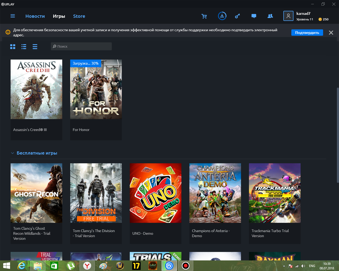The height and width of the screenshot is (271, 339).
Task: Open Trackmania Turbo Trial cover
Action: (x=275, y=193)
